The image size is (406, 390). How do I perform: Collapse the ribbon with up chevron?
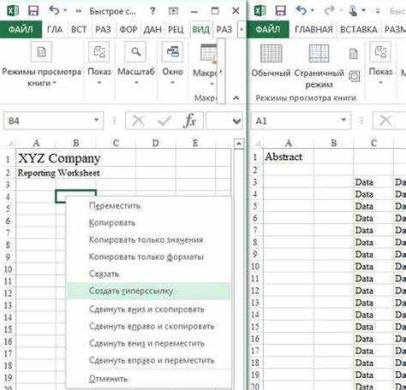(x=236, y=98)
